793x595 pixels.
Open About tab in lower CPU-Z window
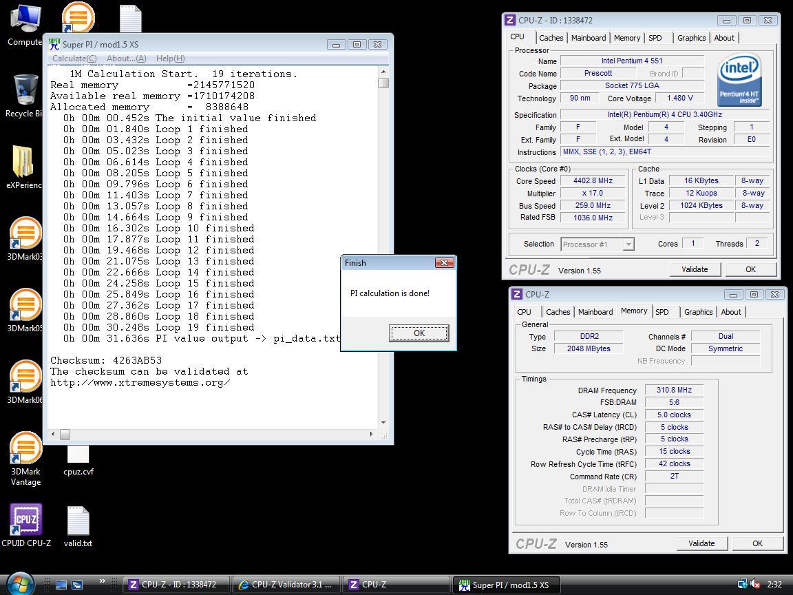tap(731, 312)
